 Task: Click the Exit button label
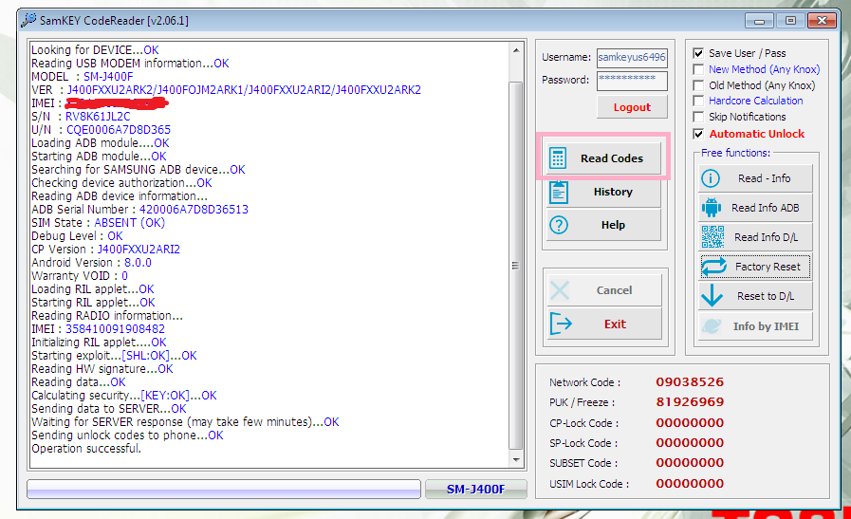pos(615,324)
